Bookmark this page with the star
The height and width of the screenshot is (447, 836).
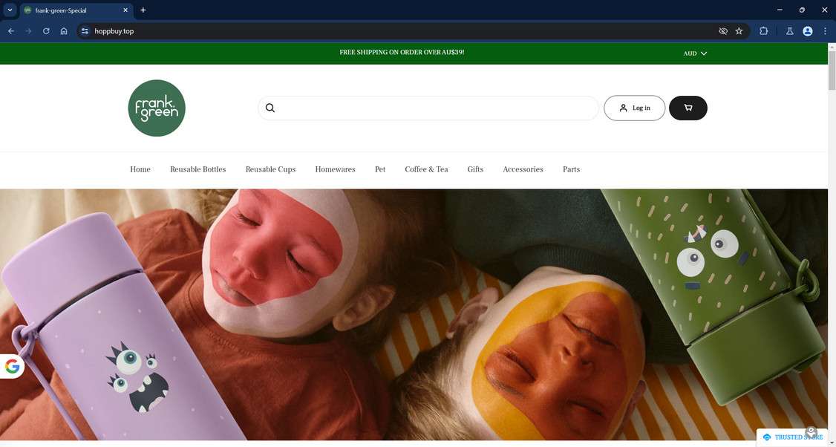click(x=739, y=31)
